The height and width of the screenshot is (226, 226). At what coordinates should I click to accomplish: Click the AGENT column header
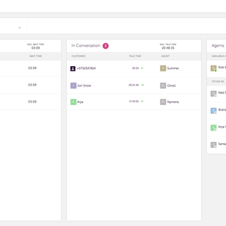tap(165, 56)
